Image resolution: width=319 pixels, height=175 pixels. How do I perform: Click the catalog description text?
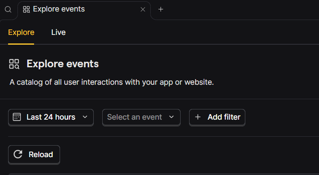pyautogui.click(x=112, y=82)
